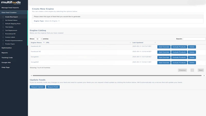This screenshot has width=206, height=116.
Task: Click 'Showing 1 to 4 of 4 entries' text
Action: 40,68
